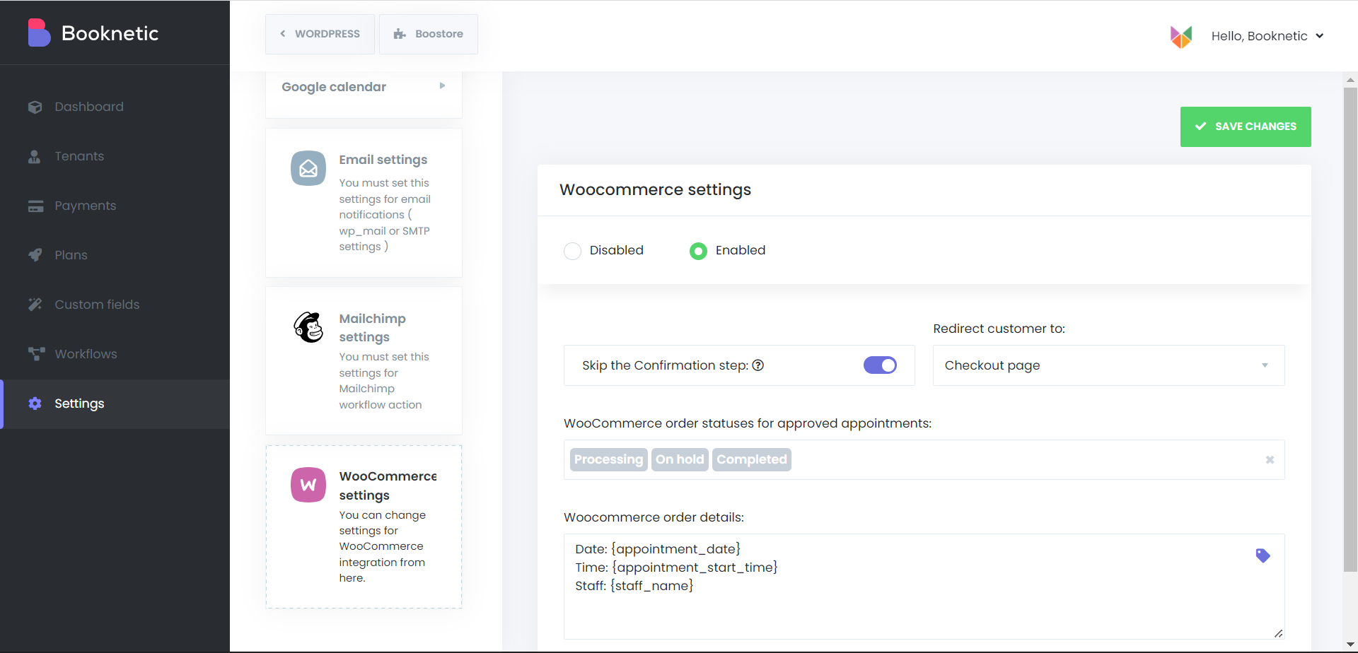This screenshot has width=1358, height=653.
Task: Click the Boostore puzzle piece icon
Action: pyautogui.click(x=400, y=34)
